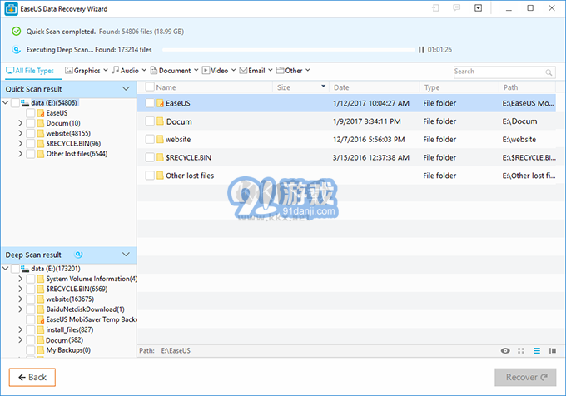566x396 pixels.
Task: Expand the $RECYCLE.BIN(96) tree node
Action: pos(20,144)
